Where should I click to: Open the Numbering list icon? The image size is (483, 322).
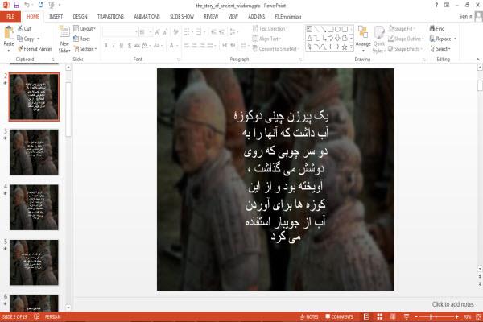199,31
